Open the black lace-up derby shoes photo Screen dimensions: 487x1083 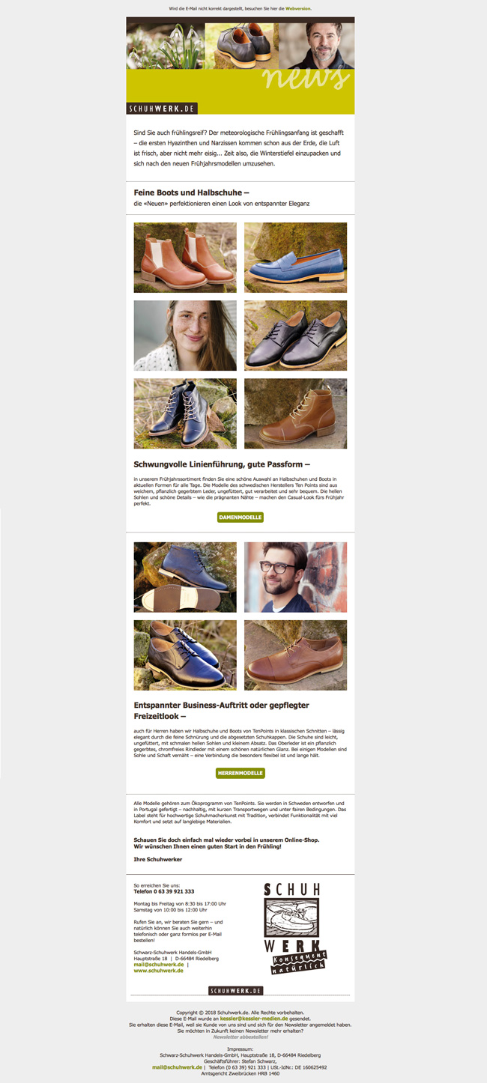pyautogui.click(x=296, y=336)
